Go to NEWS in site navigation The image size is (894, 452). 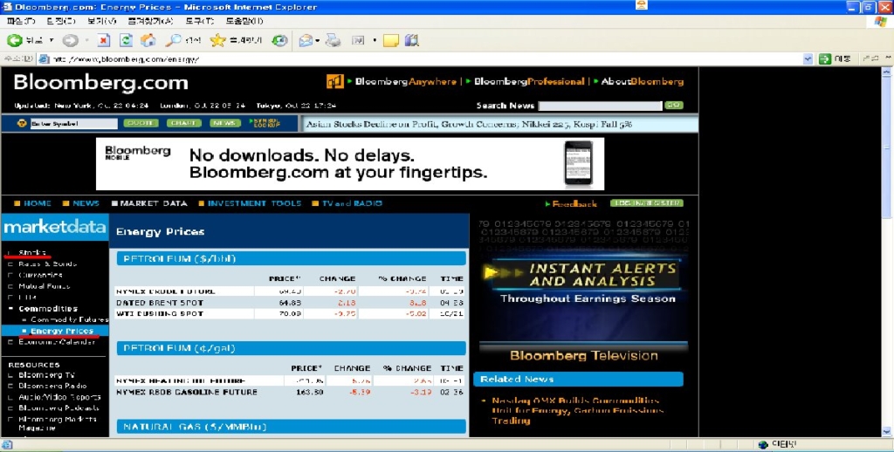coord(86,203)
